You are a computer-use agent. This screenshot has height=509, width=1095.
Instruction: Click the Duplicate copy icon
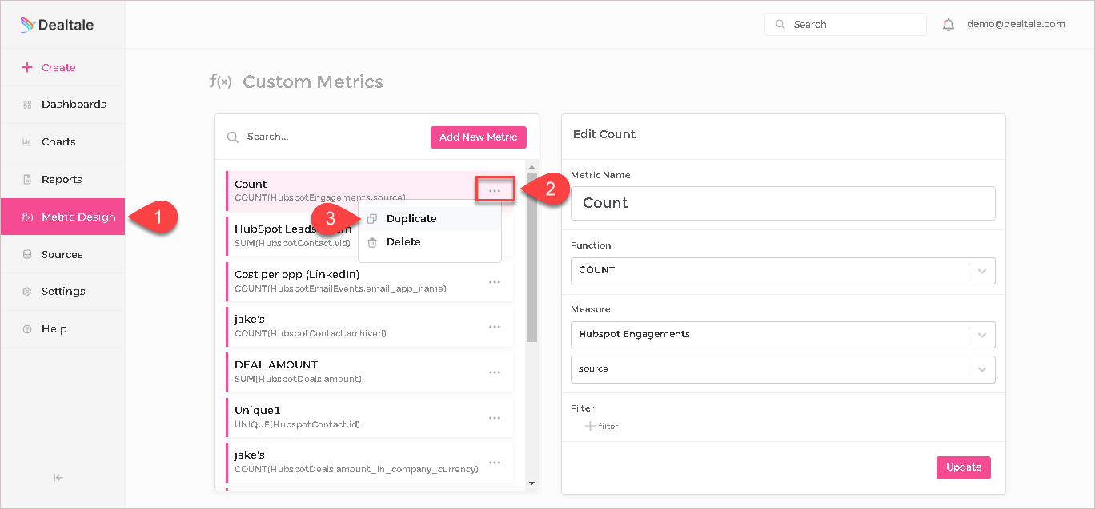(x=372, y=218)
